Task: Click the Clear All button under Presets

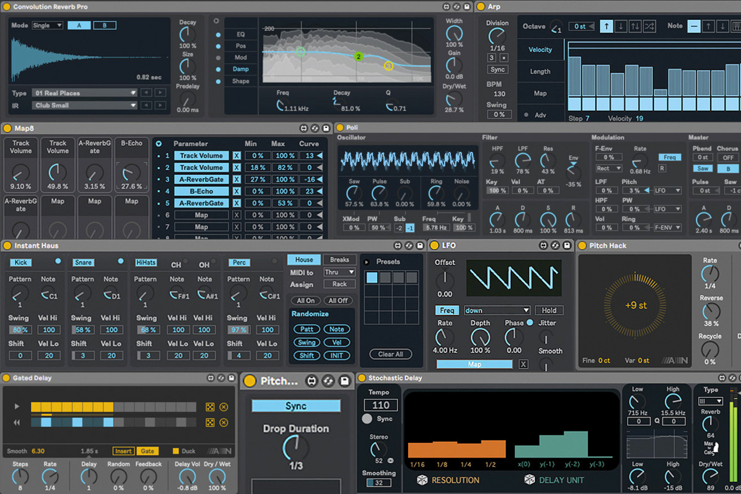Action: coord(390,354)
